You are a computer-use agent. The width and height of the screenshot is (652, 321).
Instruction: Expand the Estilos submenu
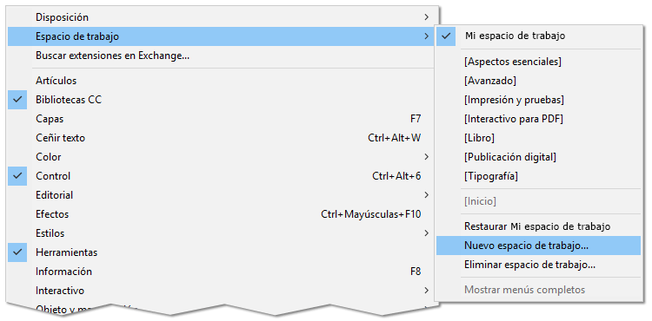click(222, 233)
